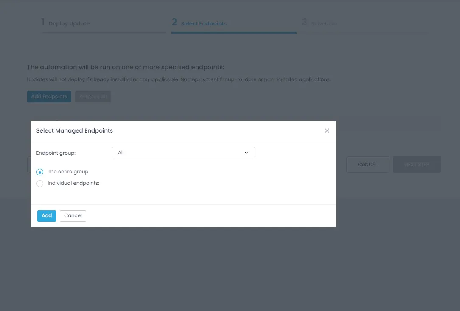Select 'The entire group' option
The height and width of the screenshot is (311, 460).
tap(40, 172)
